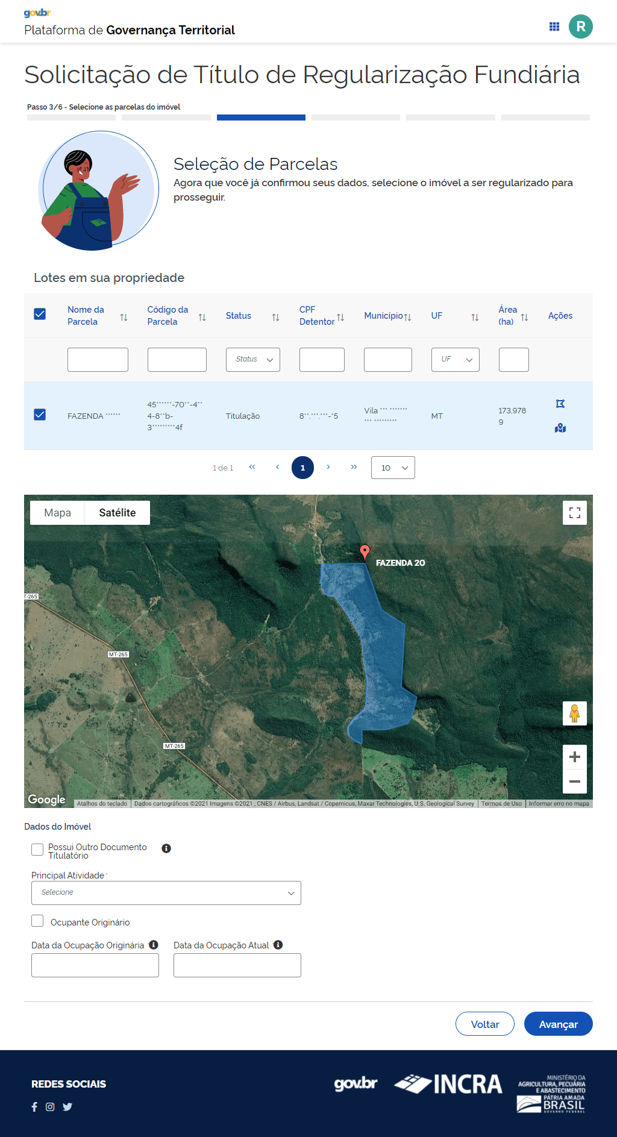Click the Street View pegman icon

(x=574, y=713)
